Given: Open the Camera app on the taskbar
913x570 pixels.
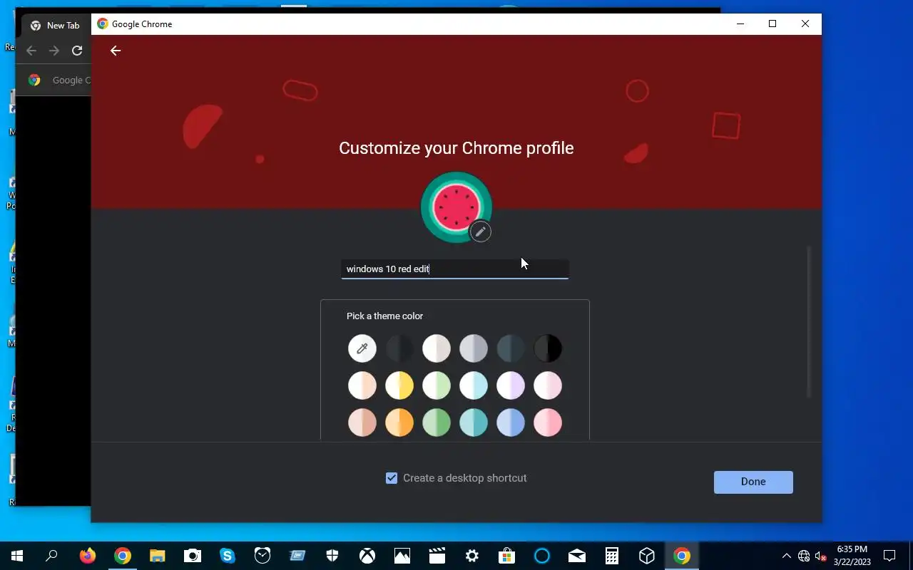Looking at the screenshot, I should pos(193,556).
